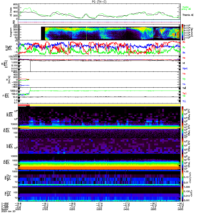Click the Keogram counts color bar
The image size is (201, 215).
pyautogui.click(x=183, y=32)
